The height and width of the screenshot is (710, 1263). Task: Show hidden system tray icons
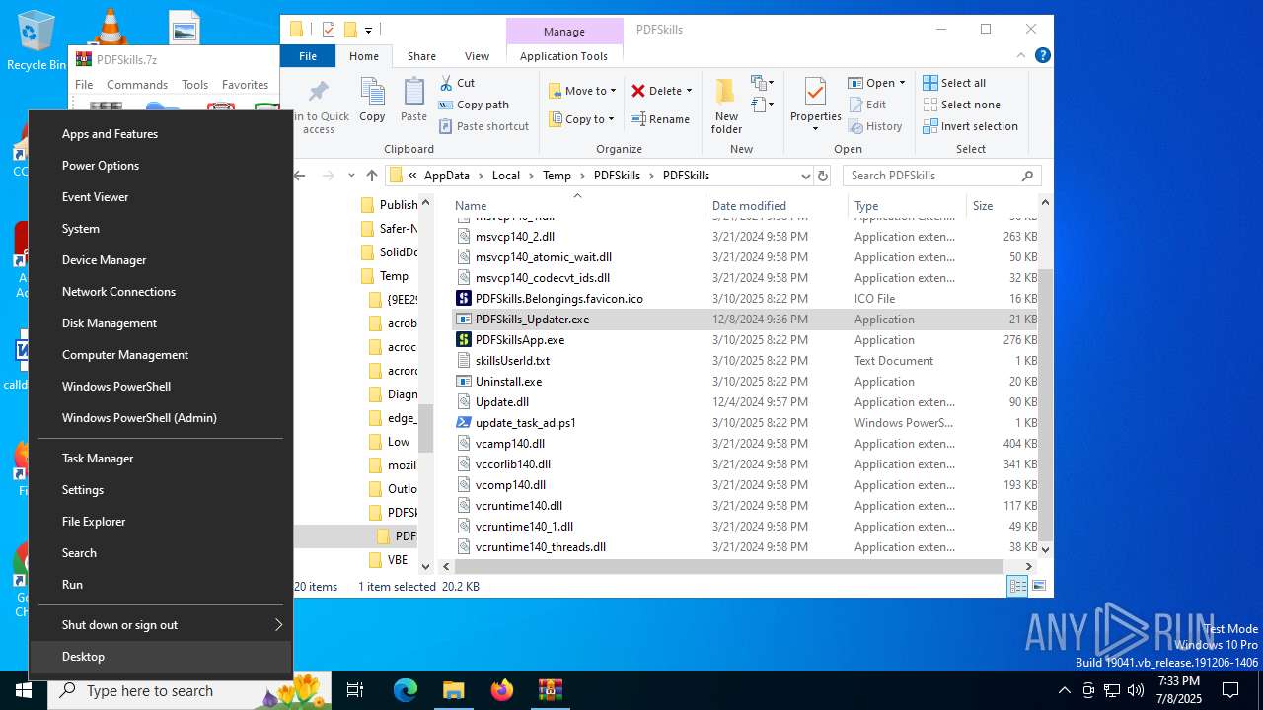coord(1064,690)
